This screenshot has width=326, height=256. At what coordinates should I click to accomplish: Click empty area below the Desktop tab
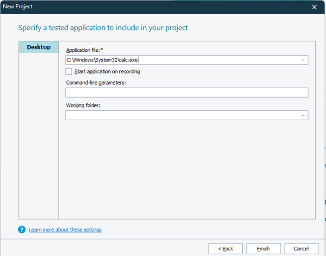click(x=39, y=139)
